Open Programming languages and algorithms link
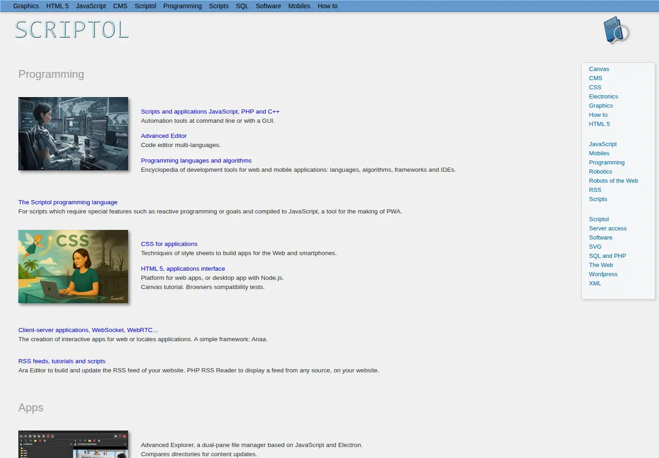Viewport: 659px width, 458px height. [x=196, y=160]
